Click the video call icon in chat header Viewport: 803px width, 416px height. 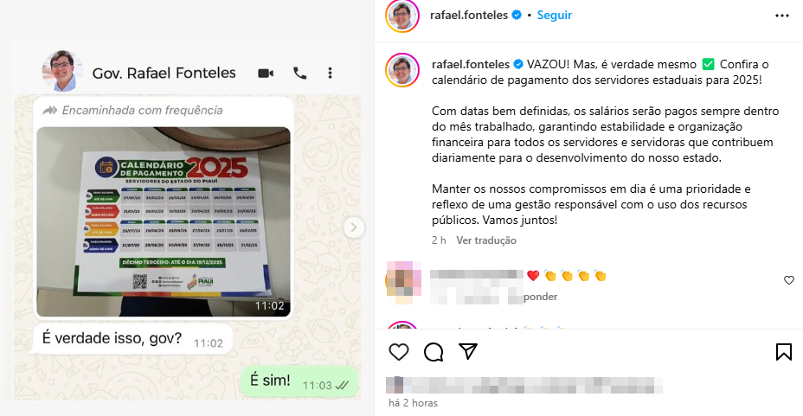tap(266, 74)
